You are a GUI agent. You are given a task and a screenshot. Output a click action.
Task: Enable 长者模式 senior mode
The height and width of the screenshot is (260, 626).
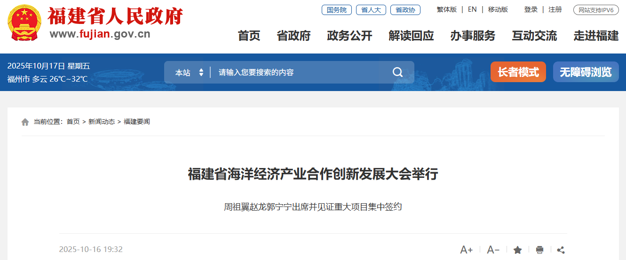coord(518,72)
